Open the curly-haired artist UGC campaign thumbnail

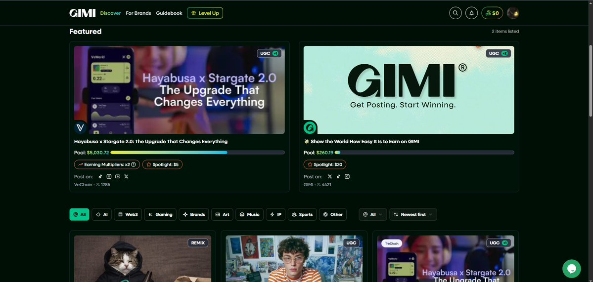pyautogui.click(x=294, y=259)
